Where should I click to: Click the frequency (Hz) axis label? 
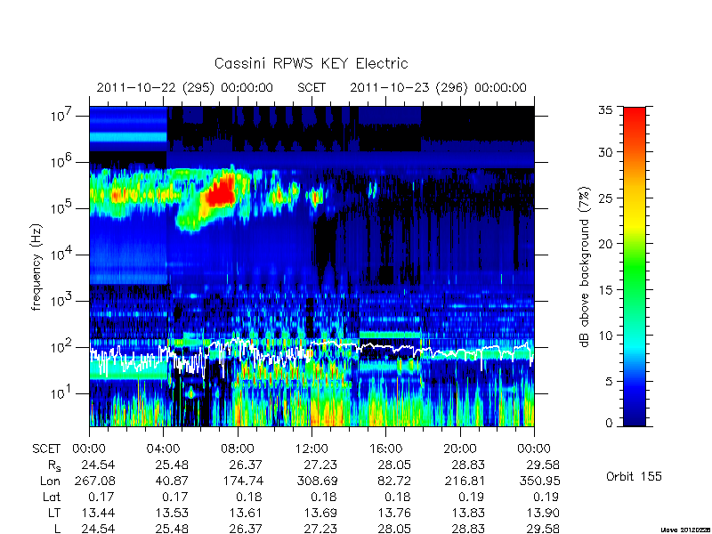pyautogui.click(x=36, y=267)
